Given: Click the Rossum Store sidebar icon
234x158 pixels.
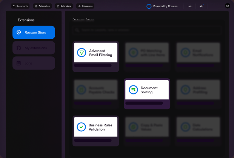Looking at the screenshot, I should click(x=19, y=32).
